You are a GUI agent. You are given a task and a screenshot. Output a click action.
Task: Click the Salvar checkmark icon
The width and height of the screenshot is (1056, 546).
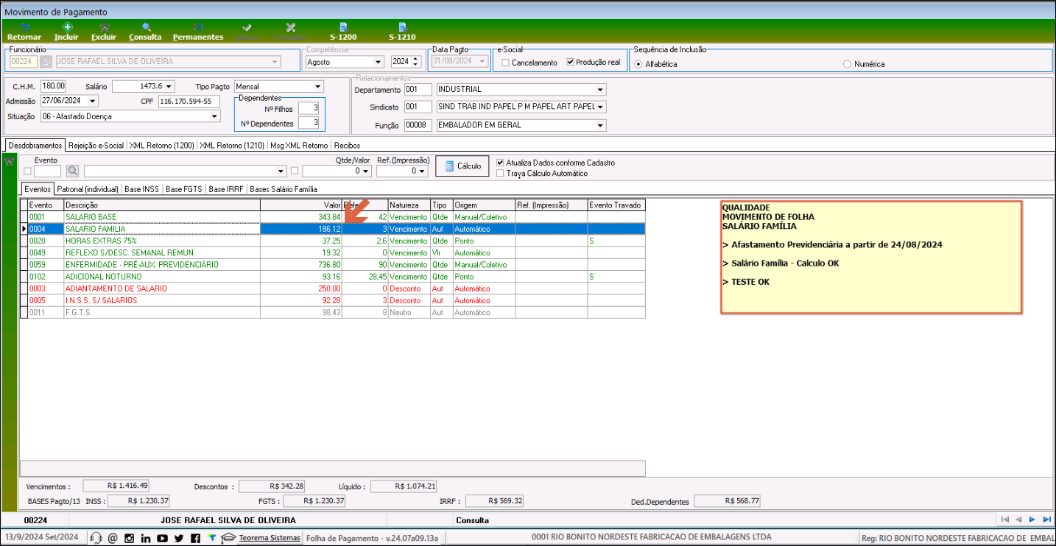(x=247, y=26)
